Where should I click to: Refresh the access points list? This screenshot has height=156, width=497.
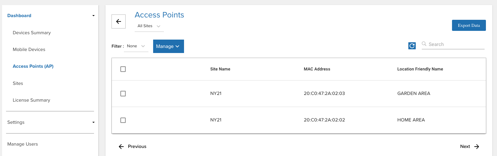coord(412,46)
